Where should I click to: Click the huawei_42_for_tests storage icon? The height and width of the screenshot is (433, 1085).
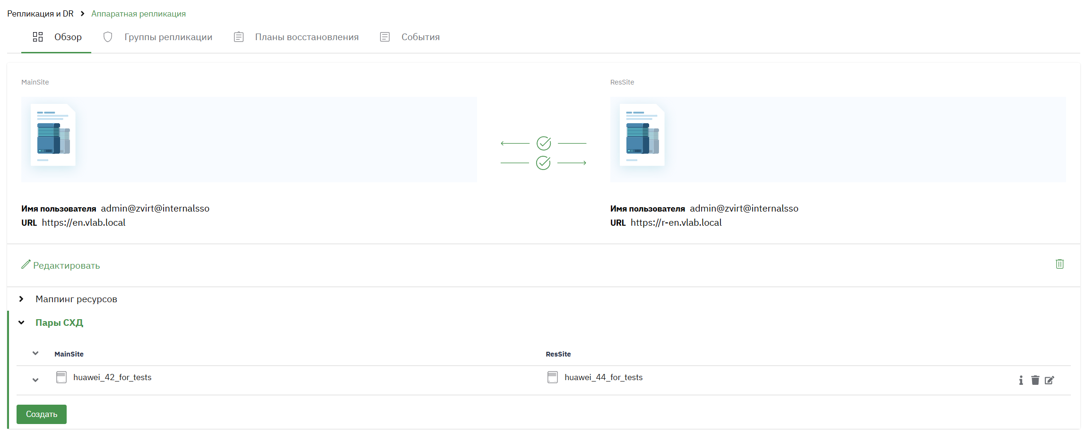pos(61,377)
